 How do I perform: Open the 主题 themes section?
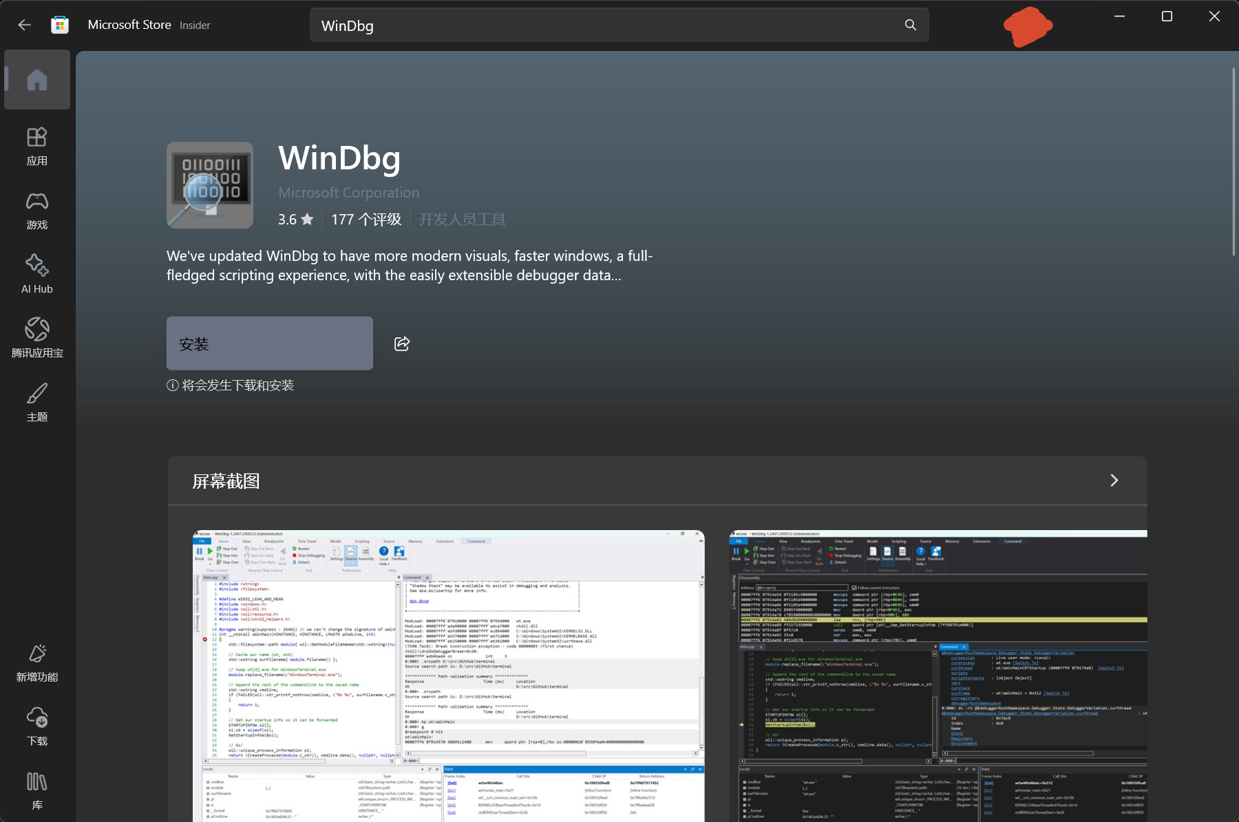click(x=37, y=403)
